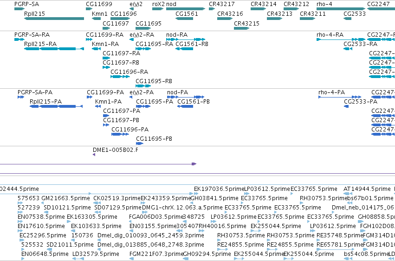Click the RpII215-PA protein glyph
Screen dimensions: 395x261
point(56,106)
